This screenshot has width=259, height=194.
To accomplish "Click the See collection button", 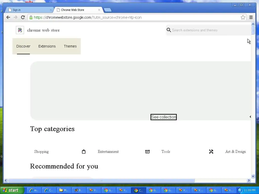I will [x=164, y=117].
